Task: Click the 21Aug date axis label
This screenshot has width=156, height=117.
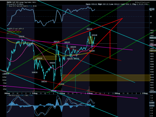Action: click(x=35, y=93)
